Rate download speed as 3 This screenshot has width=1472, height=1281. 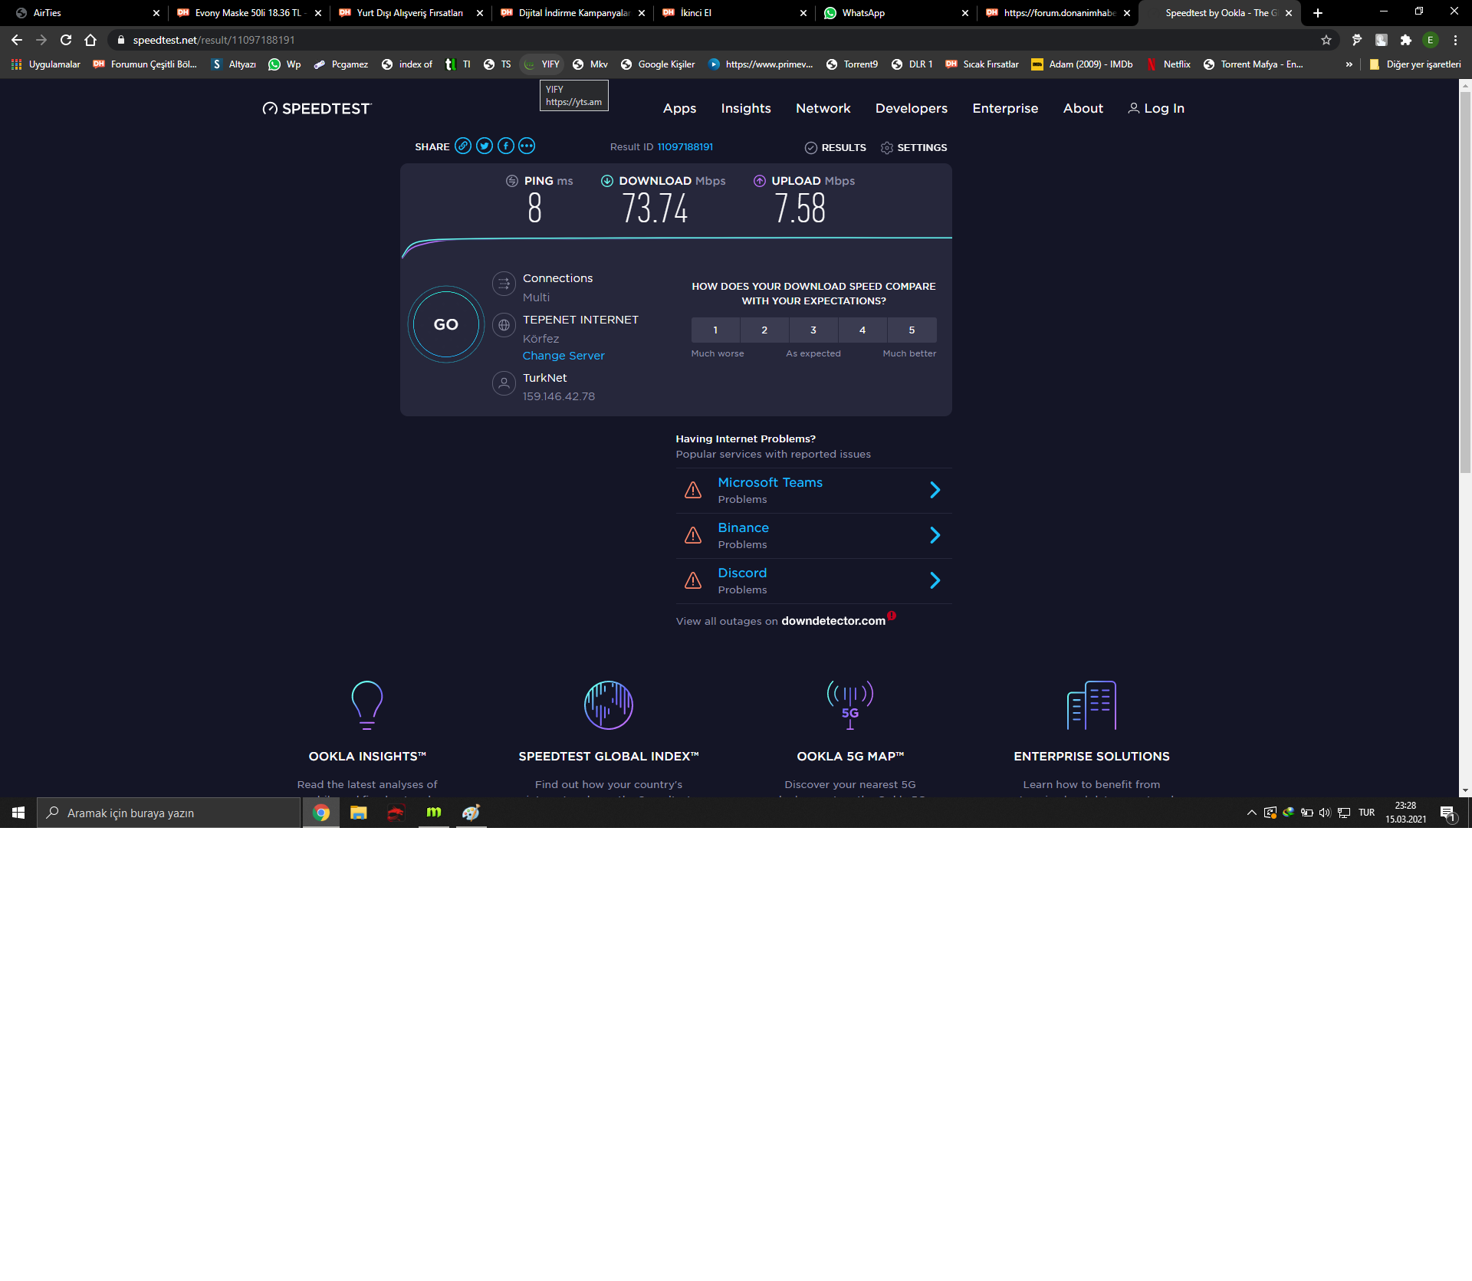[813, 330]
